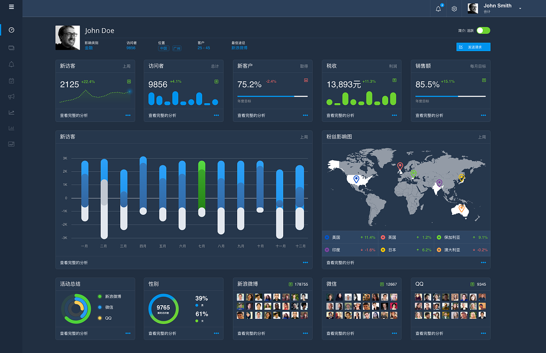Viewport: 546px width, 353px height.
Task: Open the bar chart statistics icon in sidebar
Action: (x=11, y=128)
